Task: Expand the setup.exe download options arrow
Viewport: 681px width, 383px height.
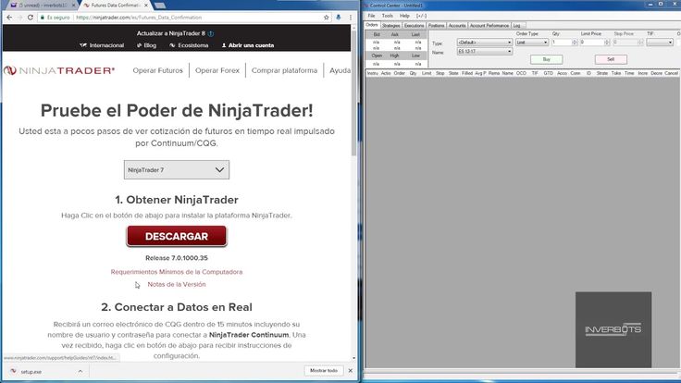Action: tap(80, 372)
